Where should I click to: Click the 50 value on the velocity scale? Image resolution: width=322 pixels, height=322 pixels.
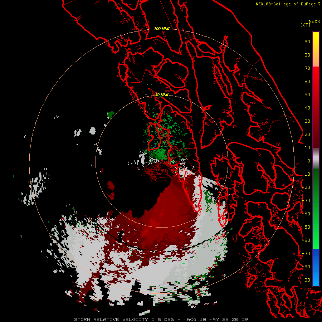point(307,95)
